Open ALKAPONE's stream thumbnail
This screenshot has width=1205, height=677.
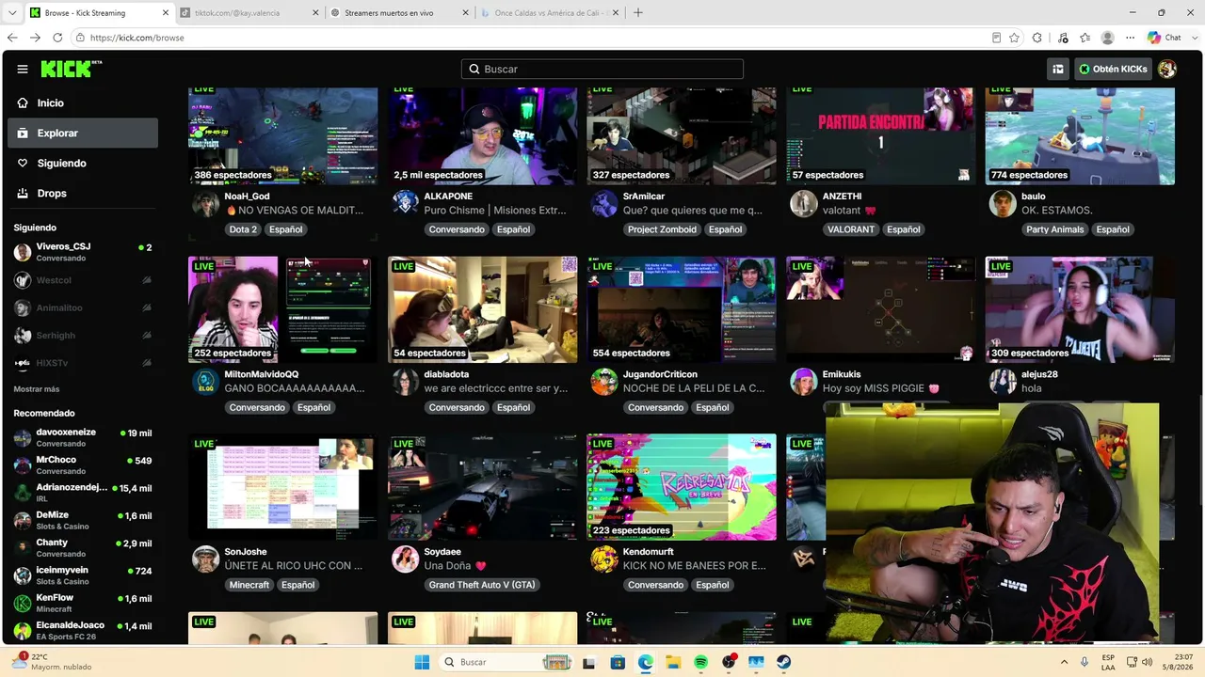click(x=482, y=136)
